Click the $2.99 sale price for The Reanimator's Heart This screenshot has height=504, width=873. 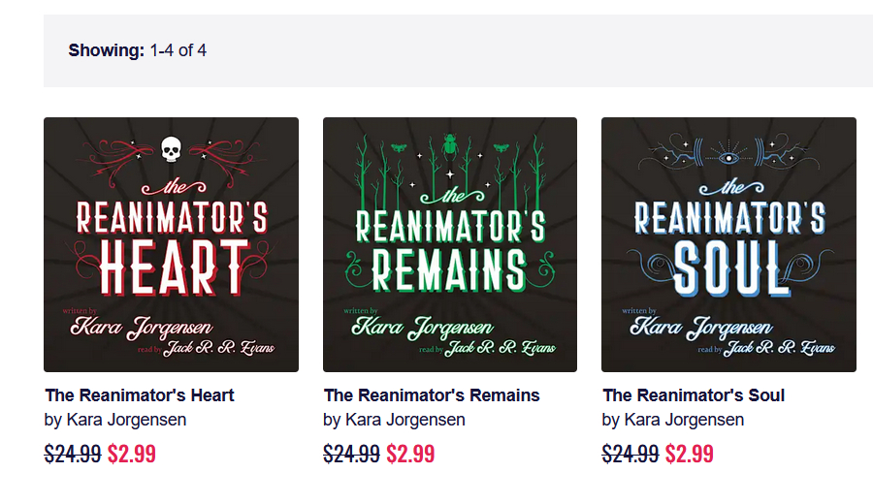point(132,454)
